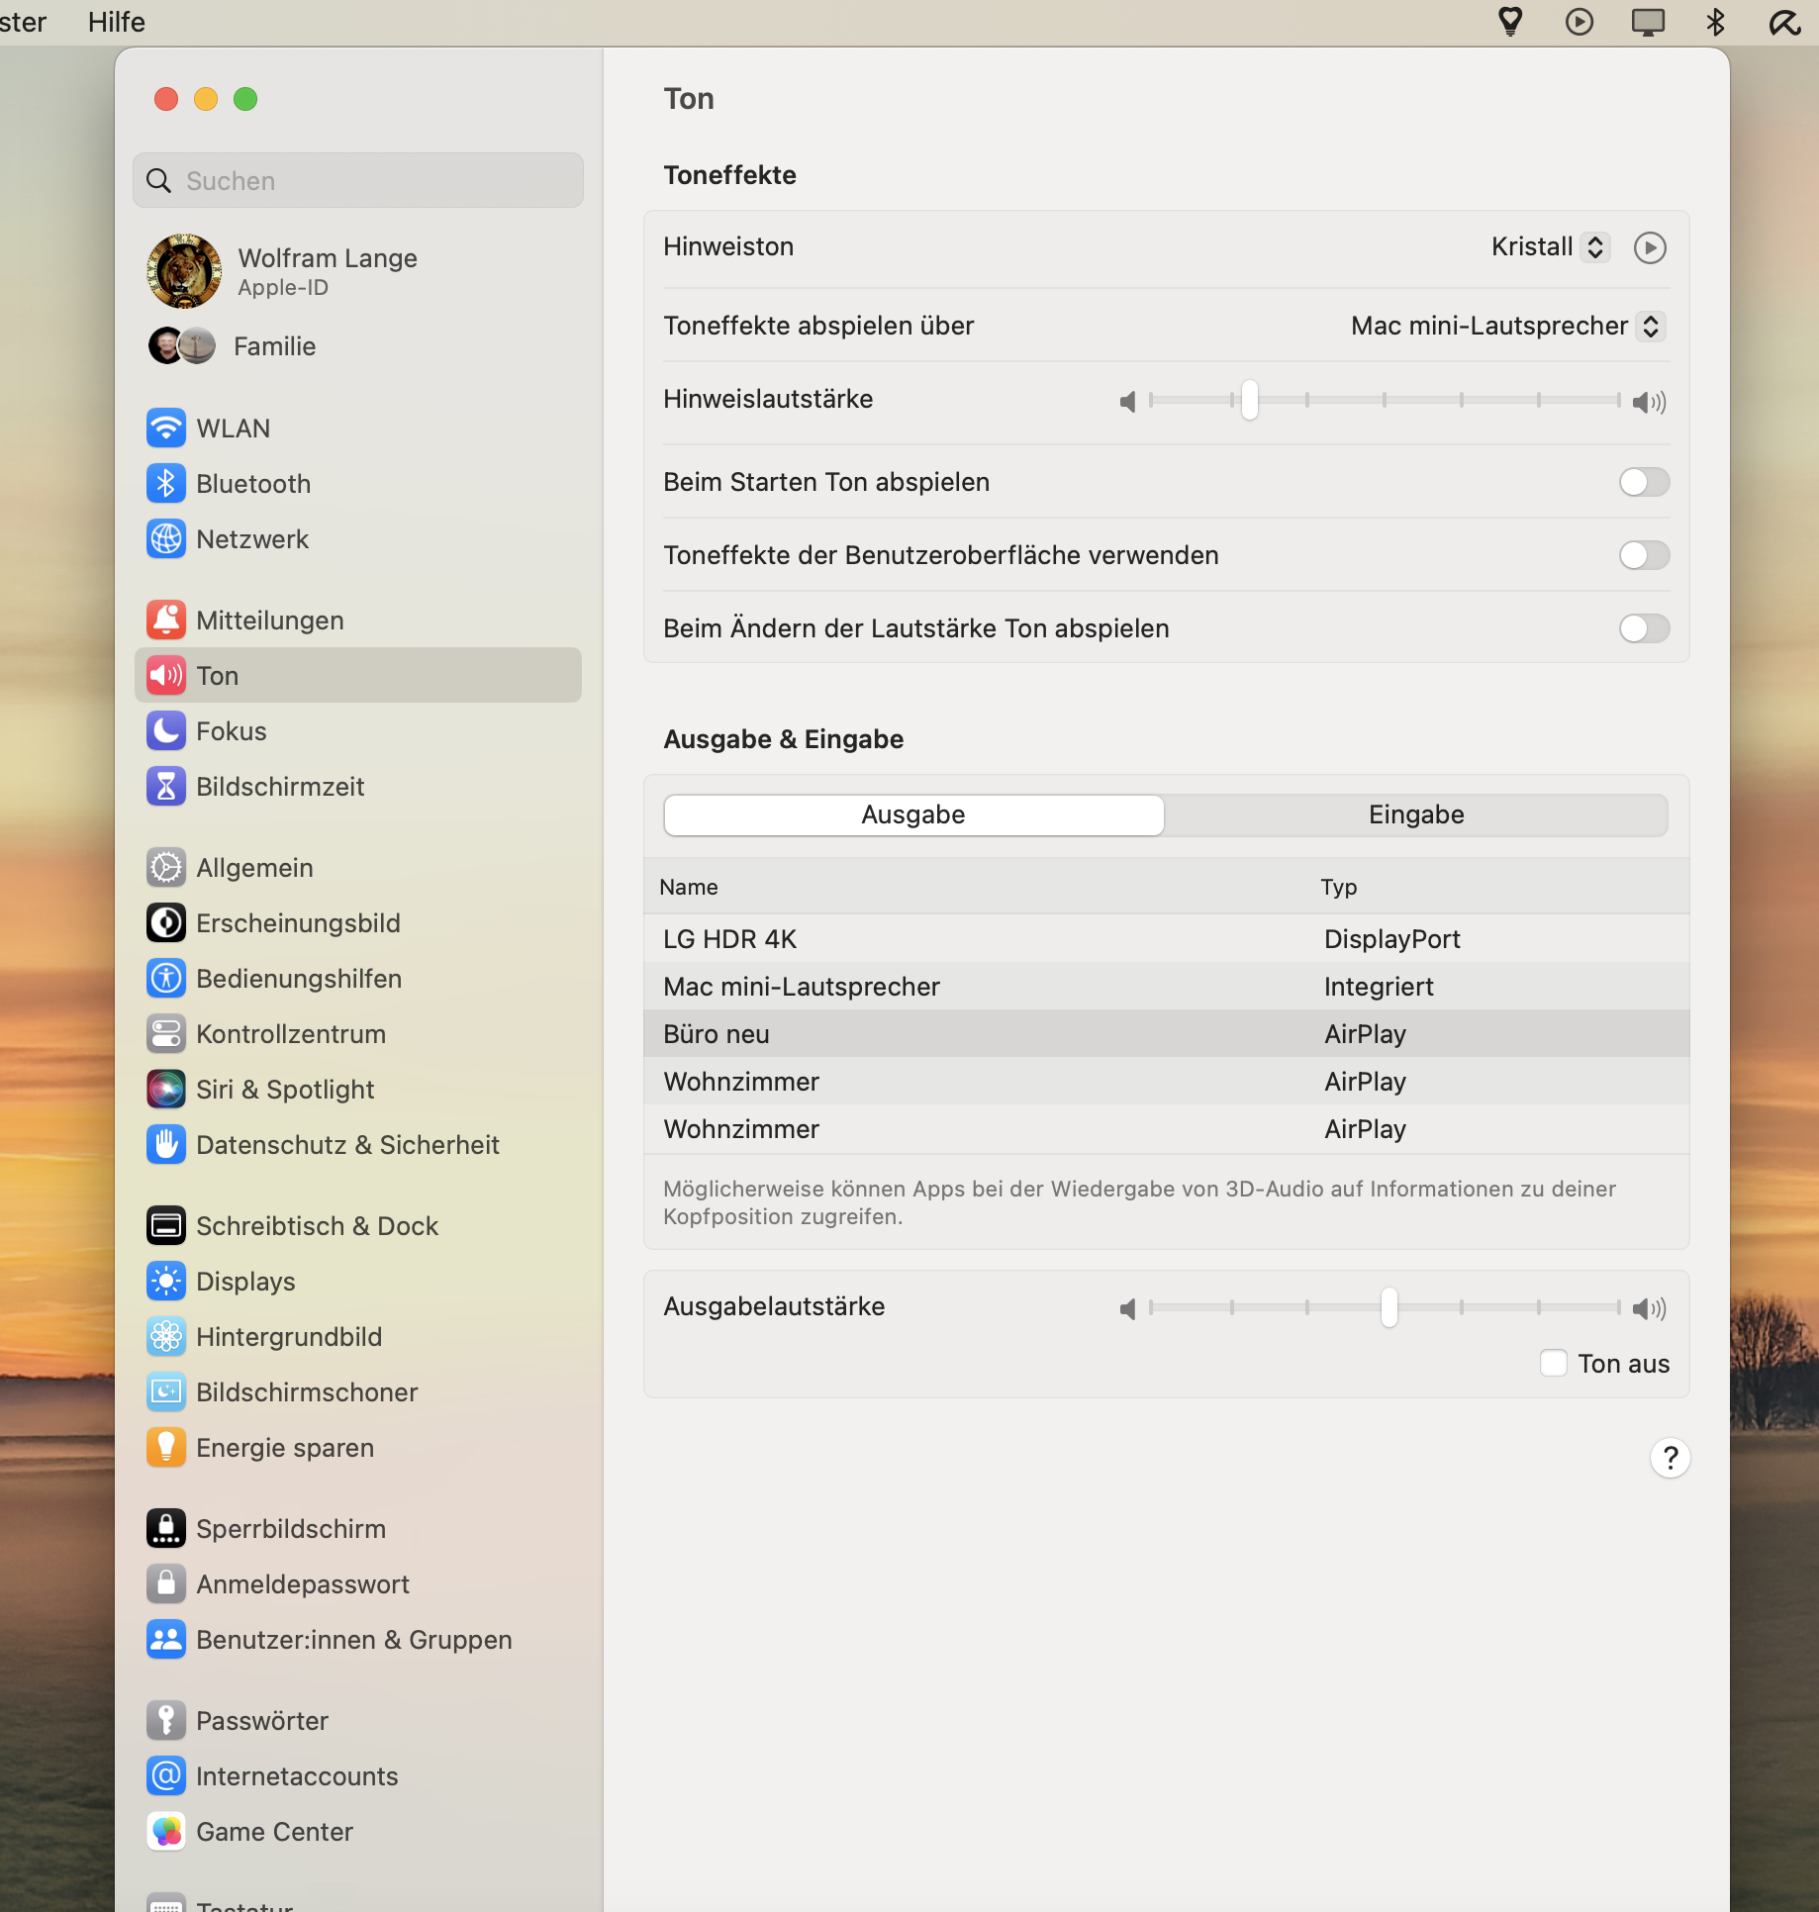Click the Bluetooth sidebar icon
This screenshot has height=1912, width=1819.
click(166, 483)
